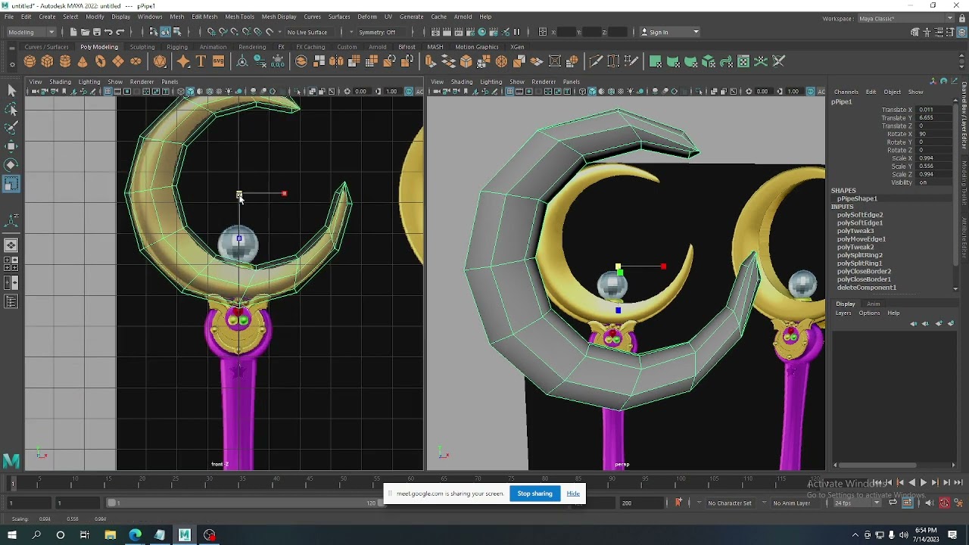969x545 pixels.
Task: Create a polygon cube from shelf
Action: click(x=47, y=62)
